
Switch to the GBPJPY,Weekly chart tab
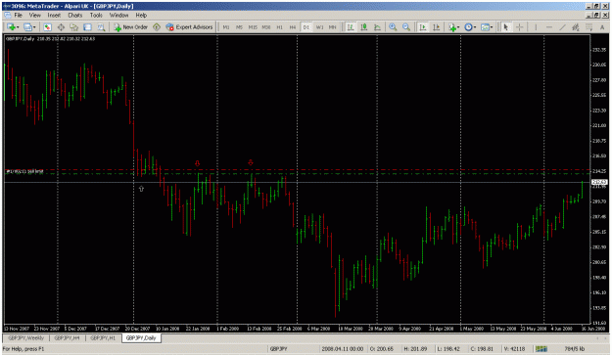pos(26,337)
